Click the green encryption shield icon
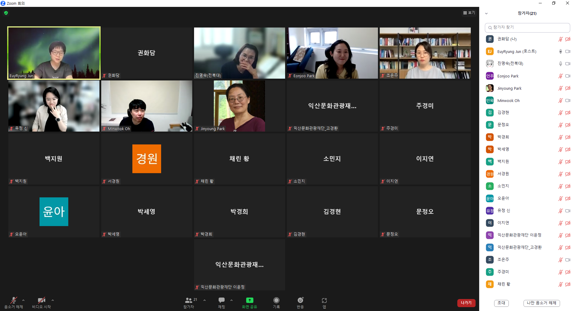The image size is (575, 311). 6,13
